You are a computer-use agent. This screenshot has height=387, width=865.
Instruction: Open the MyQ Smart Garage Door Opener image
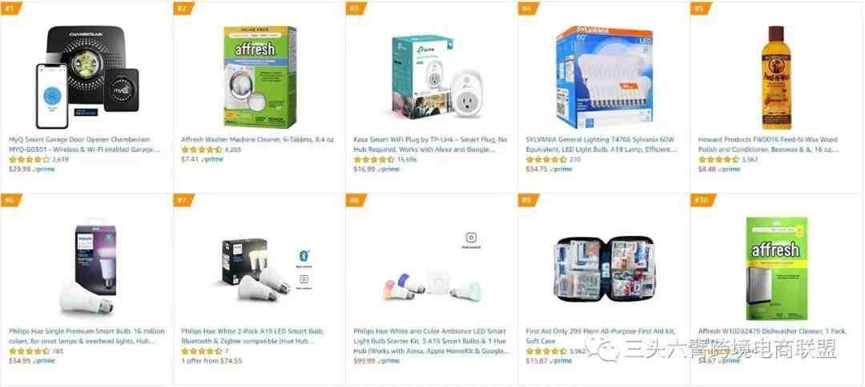86,77
